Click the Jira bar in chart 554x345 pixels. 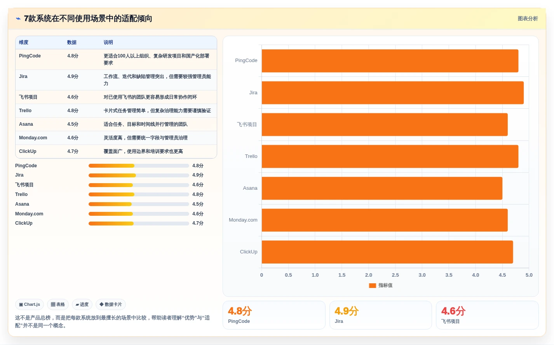coord(393,93)
